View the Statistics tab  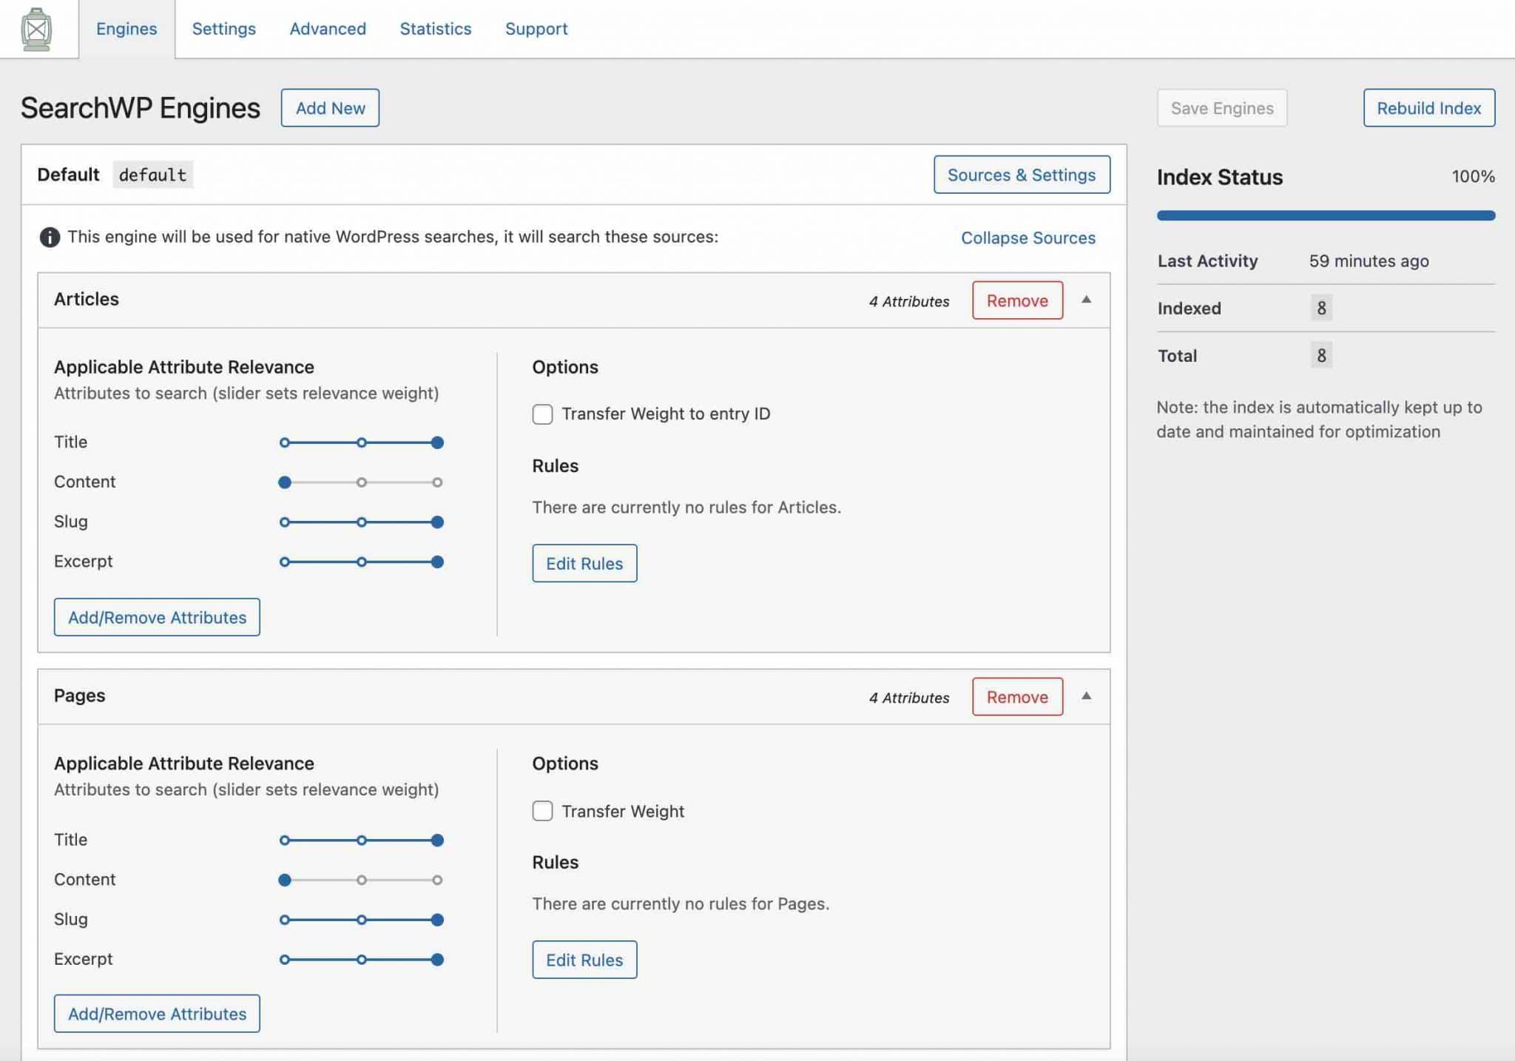pyautogui.click(x=436, y=29)
